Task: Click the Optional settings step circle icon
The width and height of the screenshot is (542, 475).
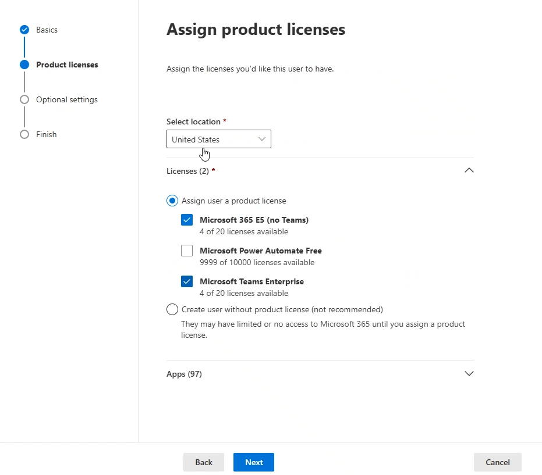Action: coord(24,99)
